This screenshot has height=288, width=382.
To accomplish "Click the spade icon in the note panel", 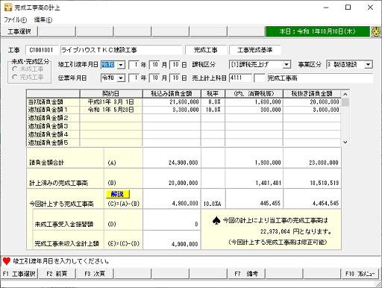I will 216,220.
